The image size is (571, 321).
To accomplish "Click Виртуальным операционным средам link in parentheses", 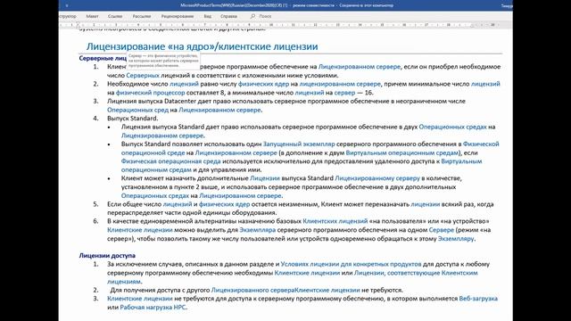I will click(402, 152).
